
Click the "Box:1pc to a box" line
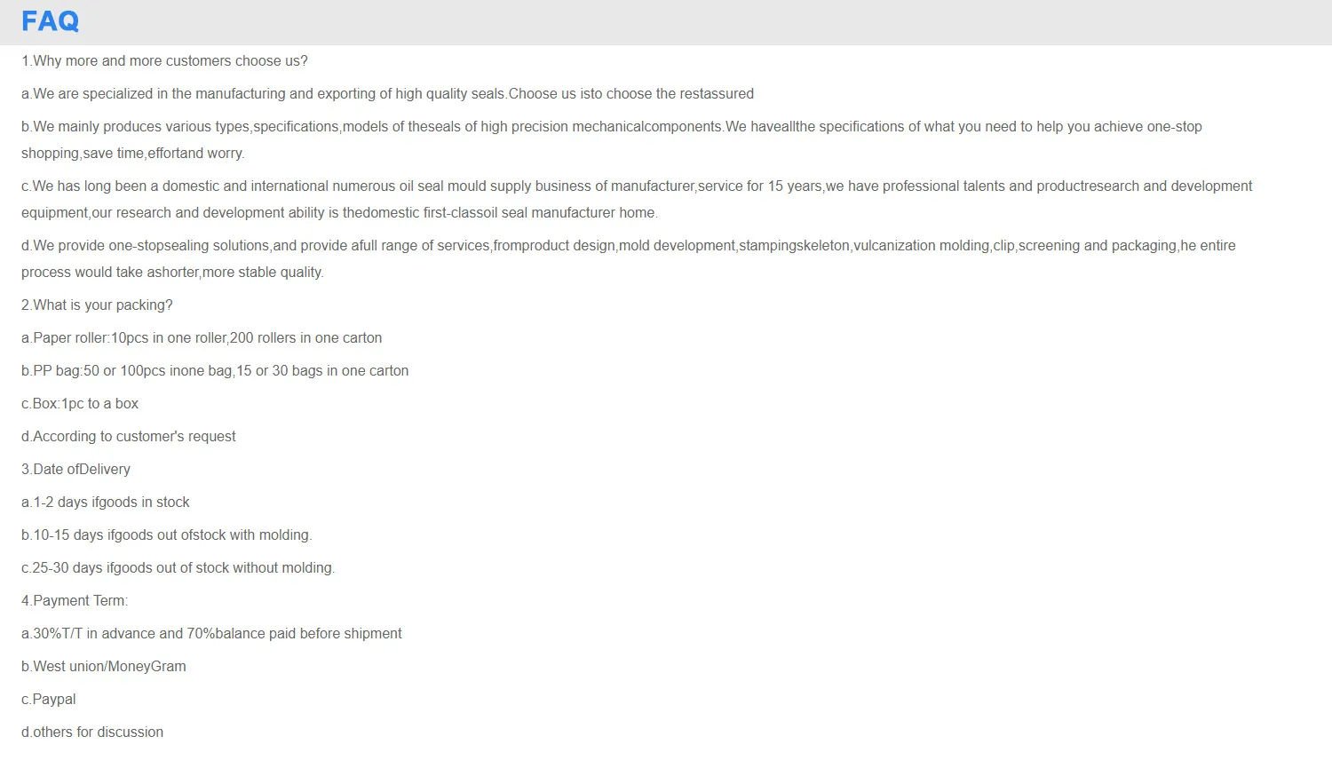click(80, 404)
